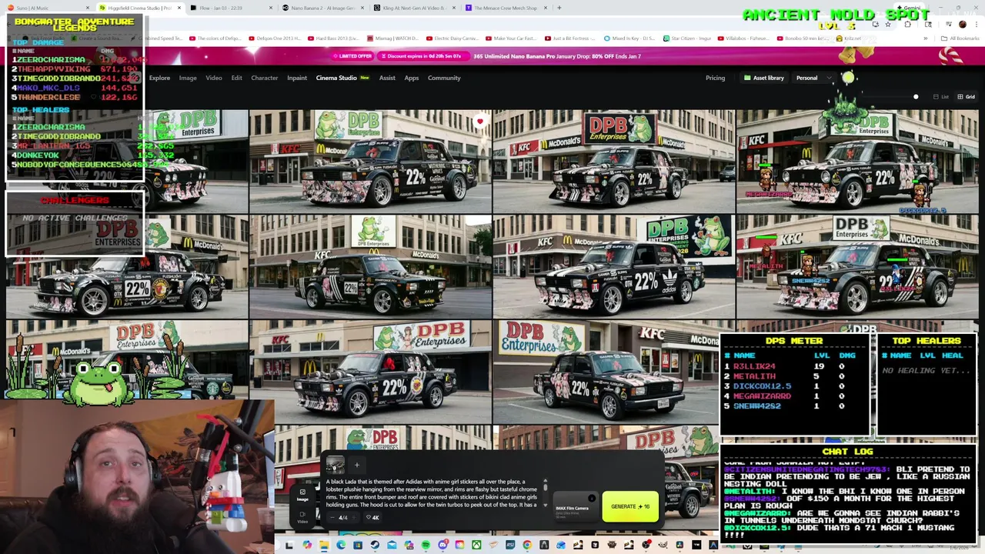Click into the prompt text field
This screenshot has width=985, height=554.
click(x=432, y=493)
